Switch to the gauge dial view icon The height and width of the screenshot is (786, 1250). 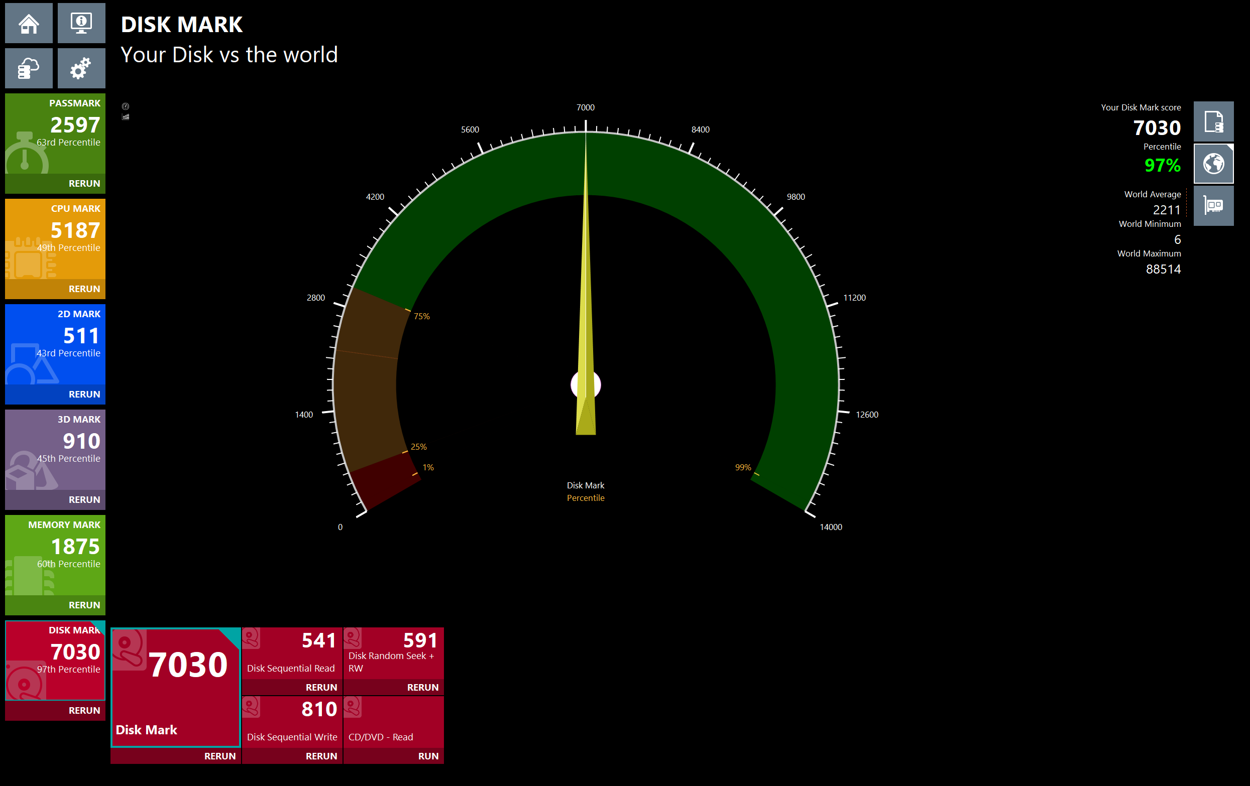126,106
